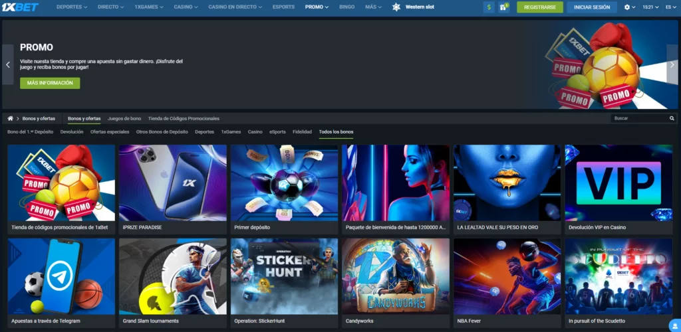The height and width of the screenshot is (332, 681).
Task: Open the Bingo menu item
Action: click(346, 7)
